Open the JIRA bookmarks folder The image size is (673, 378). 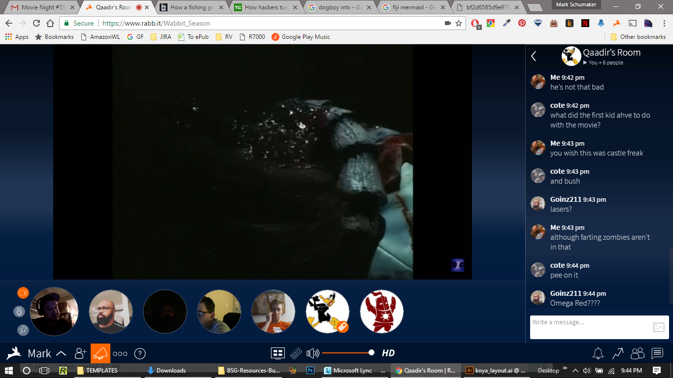pos(161,37)
